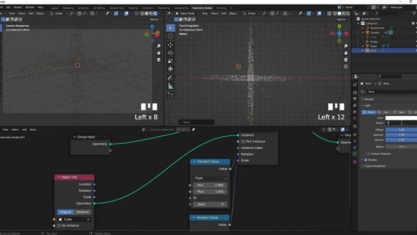Choose Spot light type
Screen dimensions: 417x235
pos(399,112)
